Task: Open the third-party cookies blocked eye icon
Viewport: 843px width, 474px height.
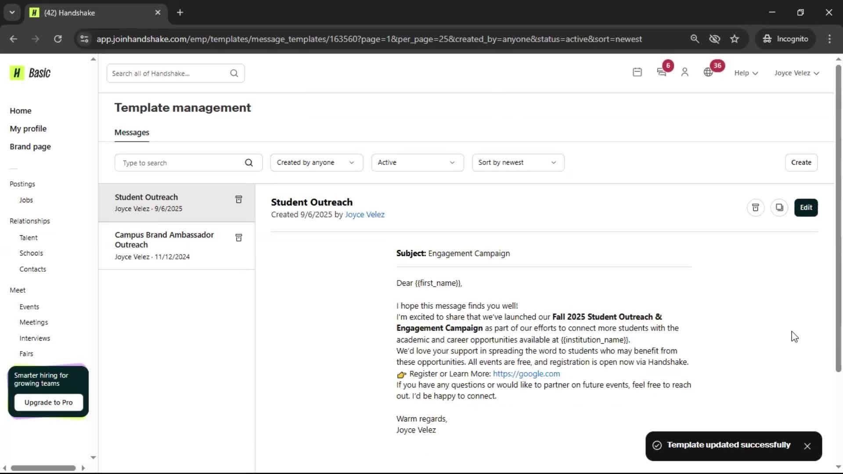Action: tap(714, 39)
